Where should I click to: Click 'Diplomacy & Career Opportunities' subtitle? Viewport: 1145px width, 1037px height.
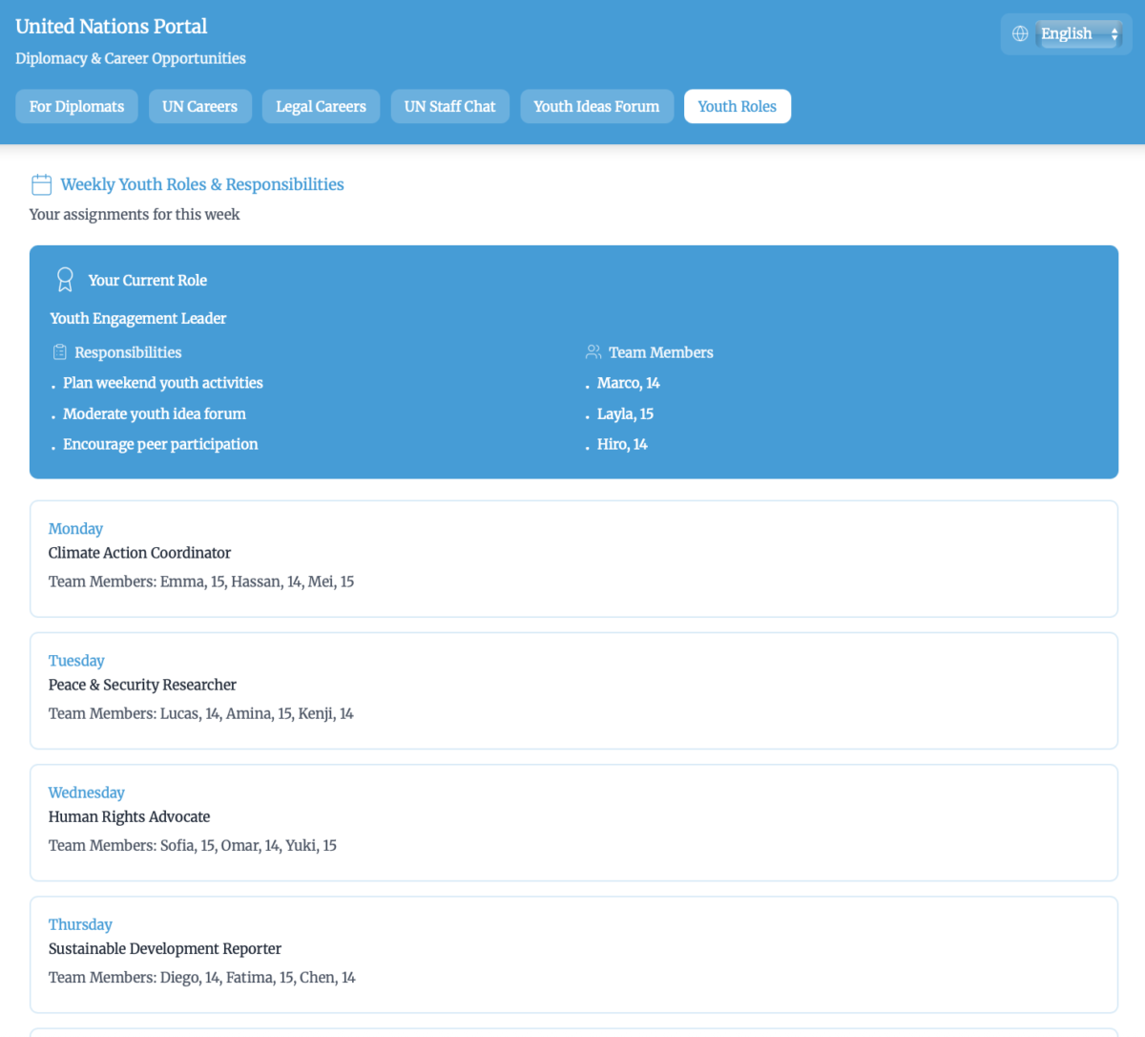point(131,58)
